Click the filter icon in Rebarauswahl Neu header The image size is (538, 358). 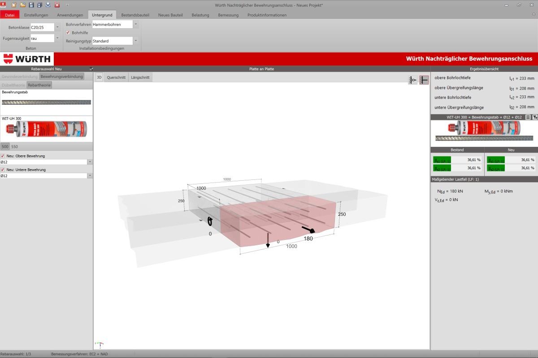click(91, 69)
